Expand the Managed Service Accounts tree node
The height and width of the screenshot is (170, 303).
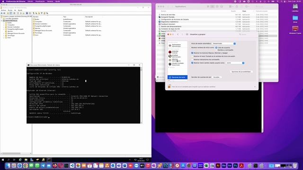point(4,34)
